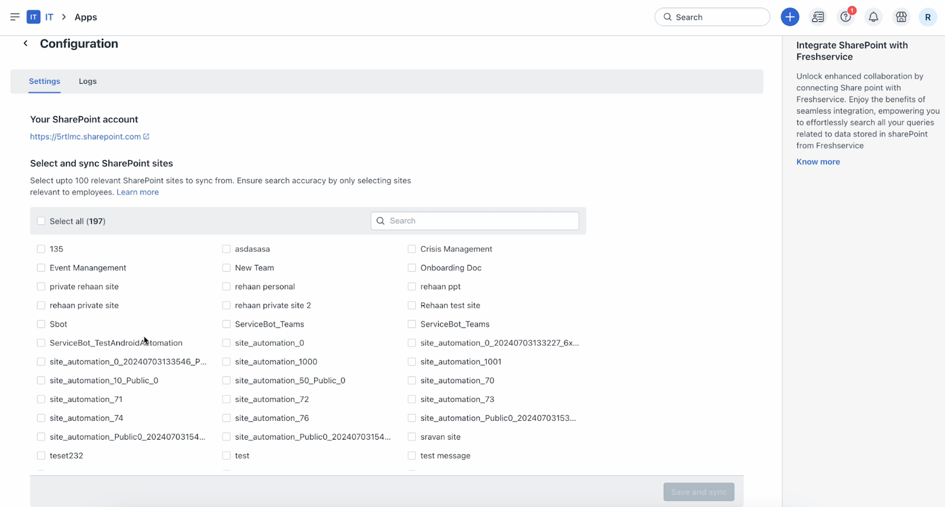Click magnifier icon in sites search box

pos(380,221)
